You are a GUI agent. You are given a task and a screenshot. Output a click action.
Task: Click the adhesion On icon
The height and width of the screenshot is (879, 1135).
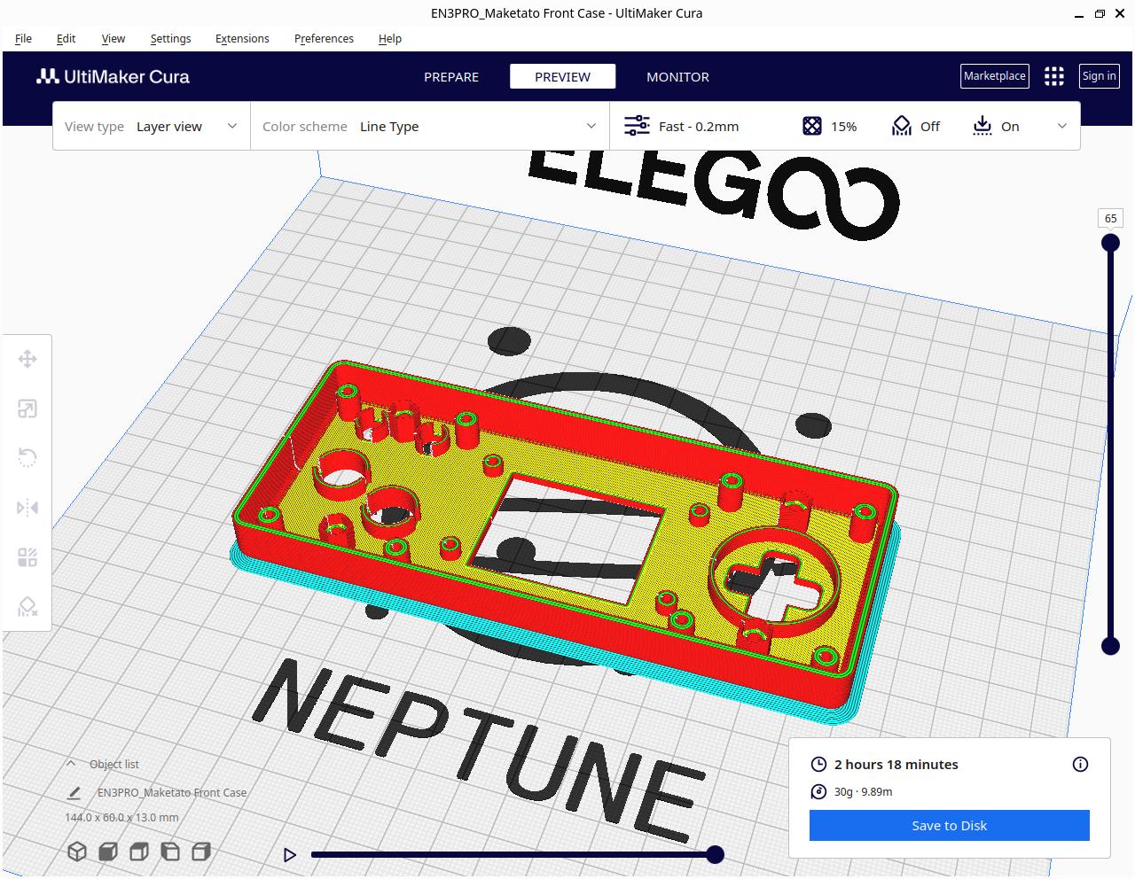click(982, 126)
